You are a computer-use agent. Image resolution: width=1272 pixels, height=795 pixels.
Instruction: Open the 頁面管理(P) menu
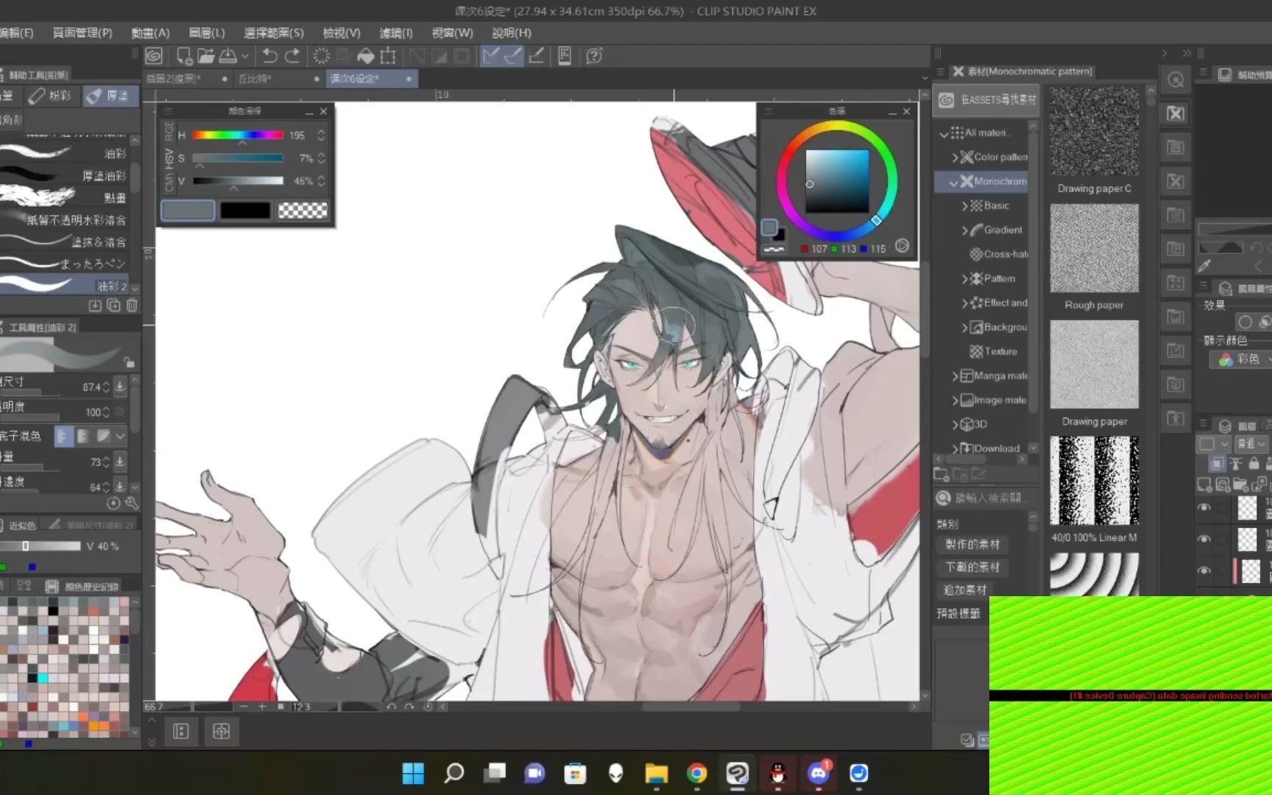tap(82, 32)
